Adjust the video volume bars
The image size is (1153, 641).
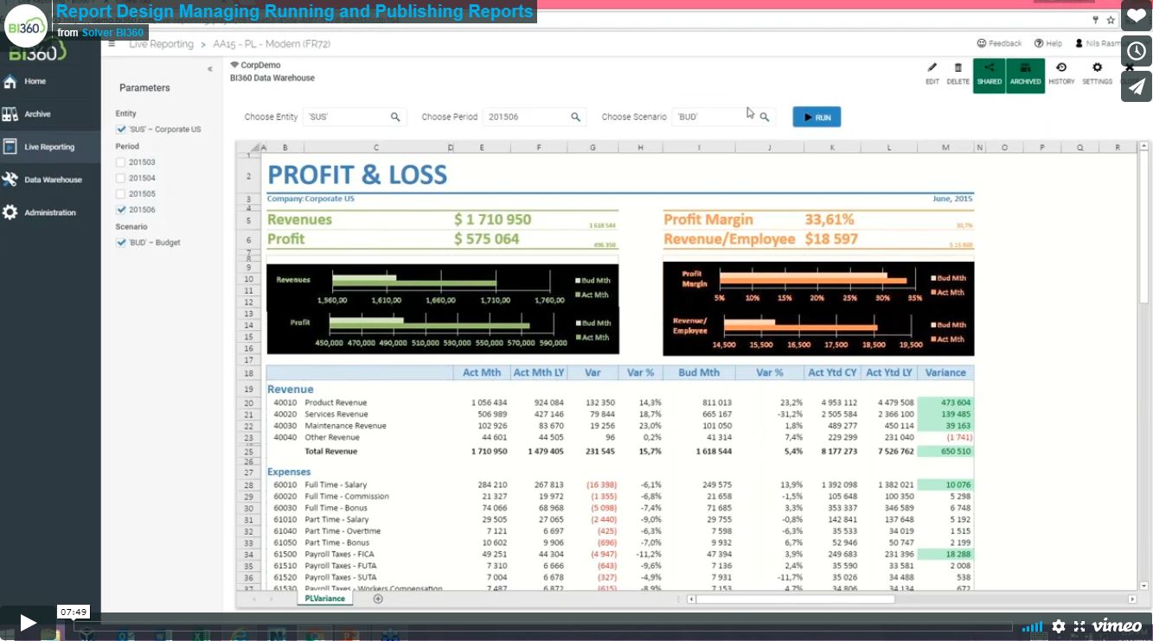pyautogui.click(x=1032, y=626)
